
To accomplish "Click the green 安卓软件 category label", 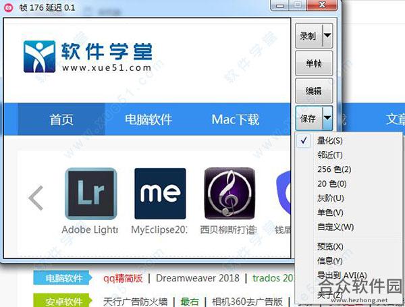I will tap(63, 301).
